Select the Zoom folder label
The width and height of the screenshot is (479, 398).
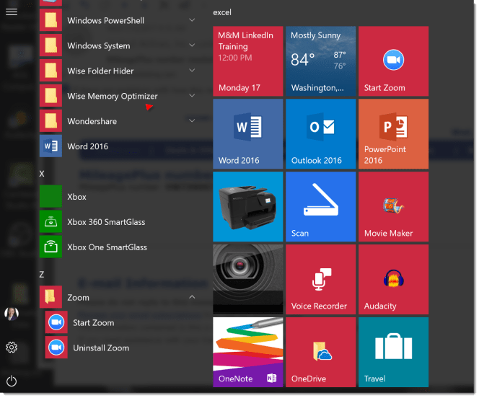click(78, 298)
